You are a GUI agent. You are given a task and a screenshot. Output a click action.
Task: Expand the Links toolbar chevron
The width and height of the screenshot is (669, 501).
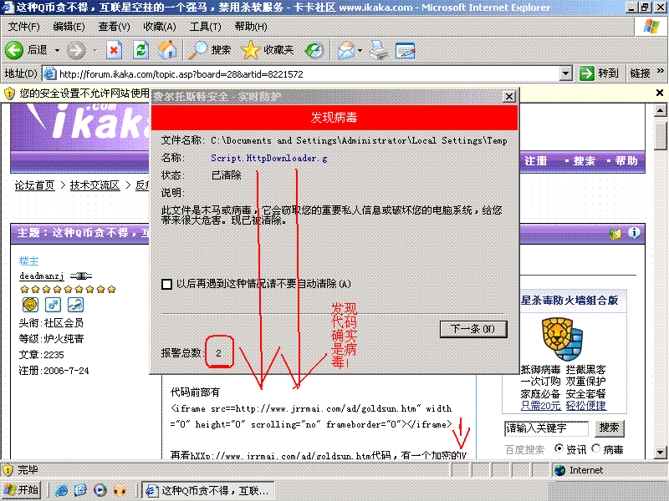661,70
